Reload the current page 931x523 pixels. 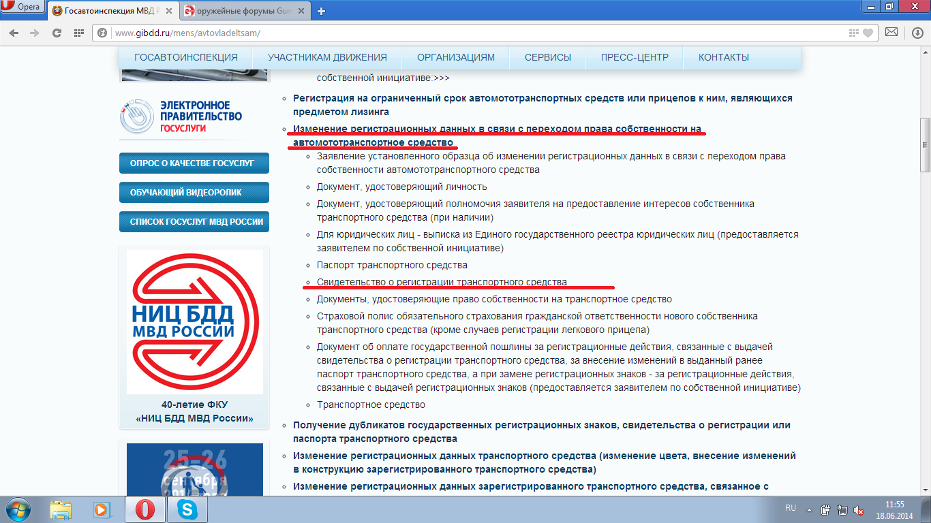(x=57, y=33)
